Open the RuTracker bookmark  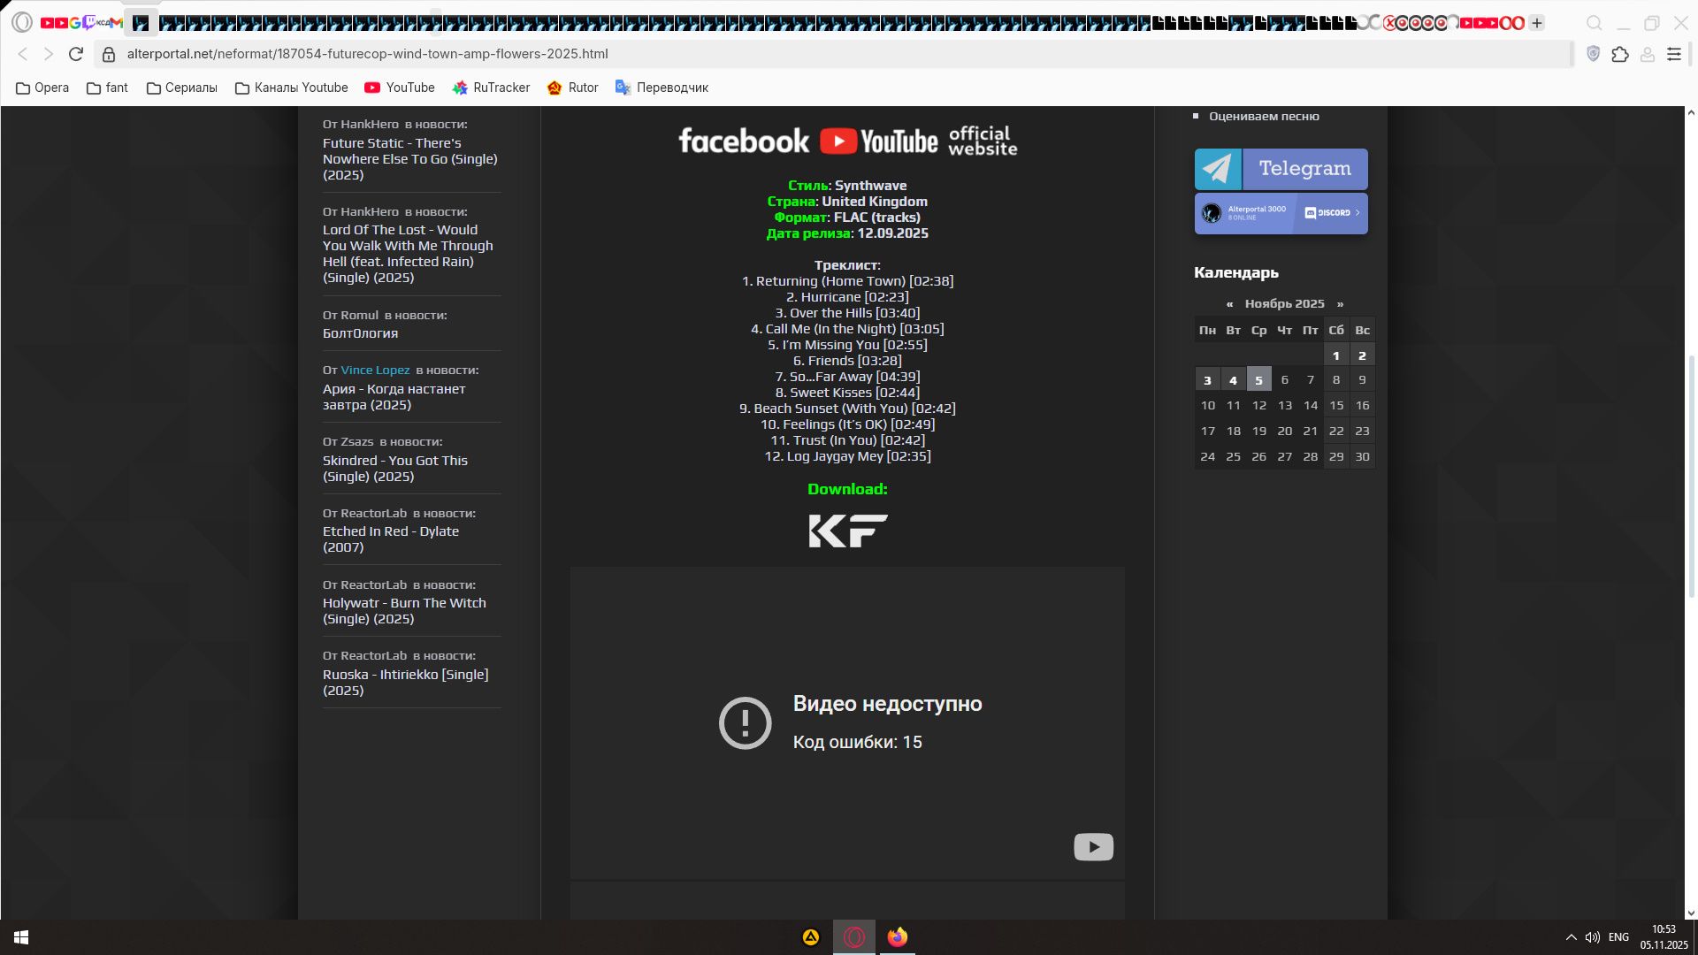(x=491, y=88)
